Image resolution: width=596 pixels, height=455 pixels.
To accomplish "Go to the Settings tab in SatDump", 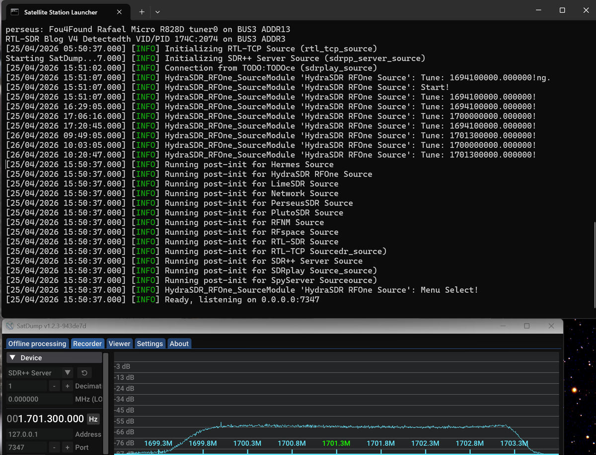I will [x=149, y=343].
